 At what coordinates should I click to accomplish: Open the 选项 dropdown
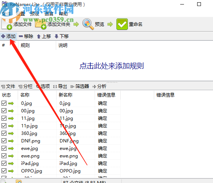point(43,86)
